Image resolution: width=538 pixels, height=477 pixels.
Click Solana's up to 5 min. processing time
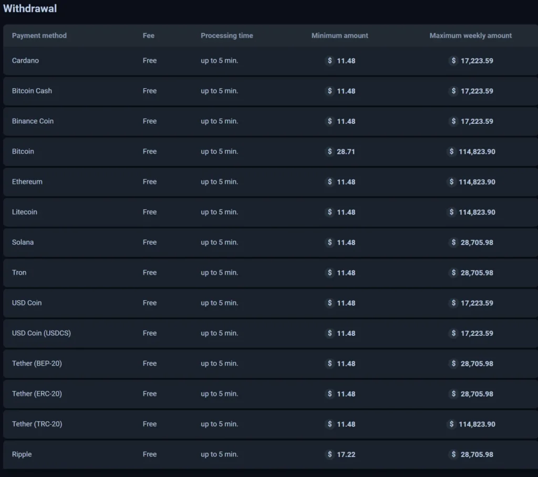click(x=219, y=242)
